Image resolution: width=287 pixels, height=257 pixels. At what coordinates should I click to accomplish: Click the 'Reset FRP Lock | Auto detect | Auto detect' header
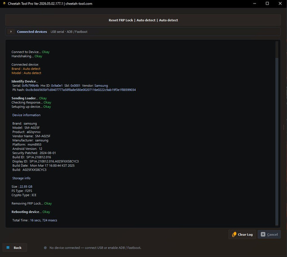tap(143, 20)
